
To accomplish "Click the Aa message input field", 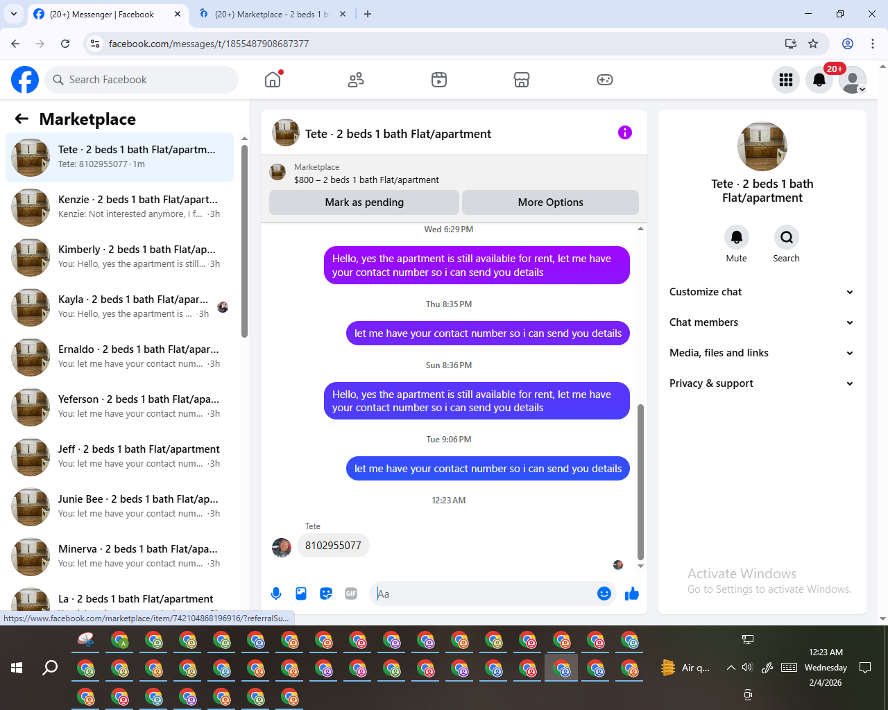I will click(482, 594).
